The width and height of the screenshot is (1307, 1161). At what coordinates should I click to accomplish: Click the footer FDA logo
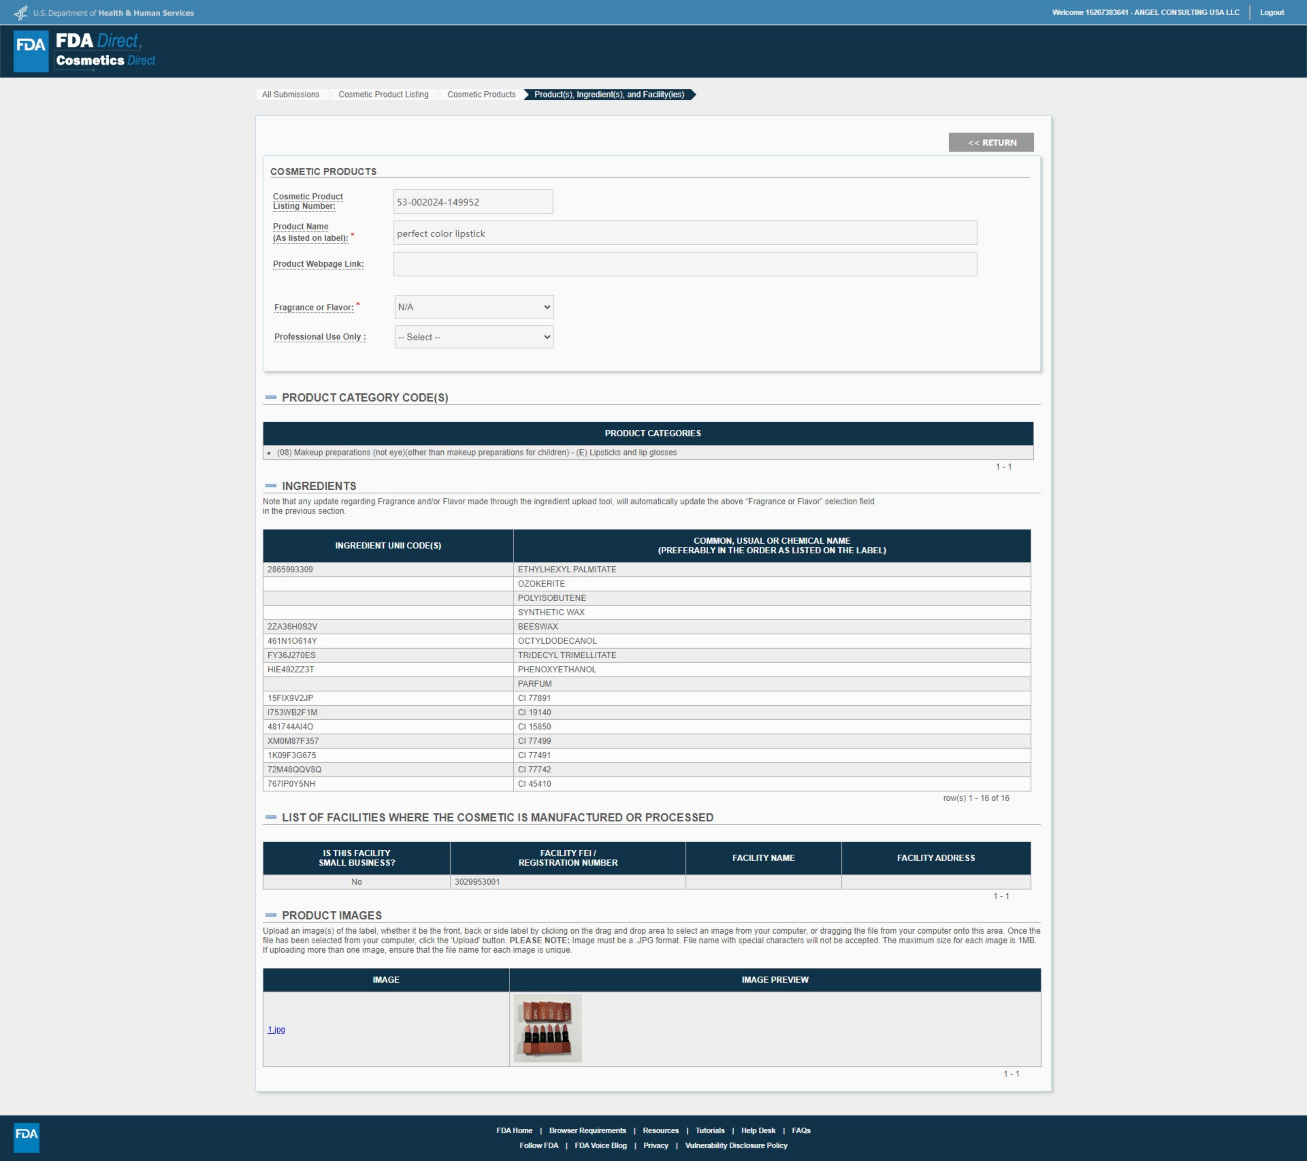tap(26, 1137)
